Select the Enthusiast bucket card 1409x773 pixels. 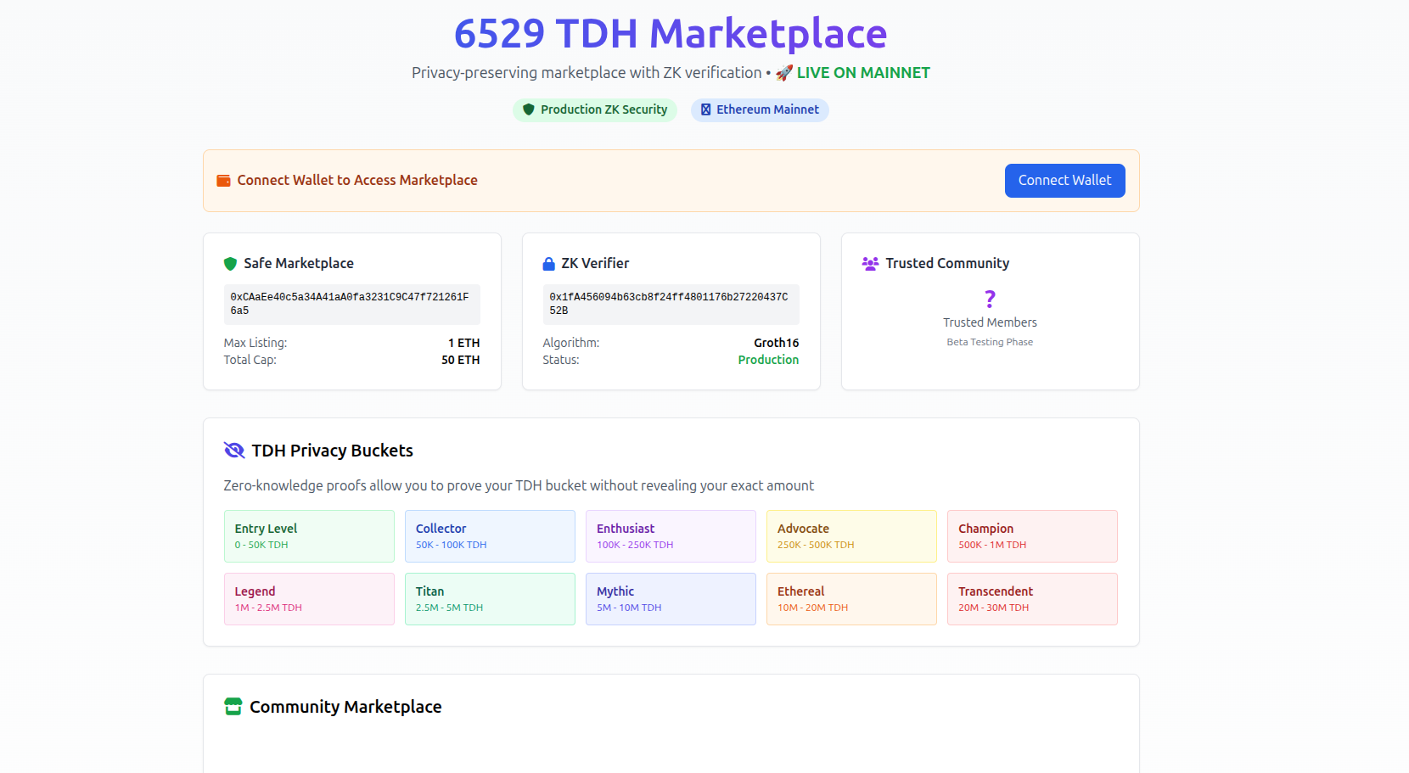point(671,536)
